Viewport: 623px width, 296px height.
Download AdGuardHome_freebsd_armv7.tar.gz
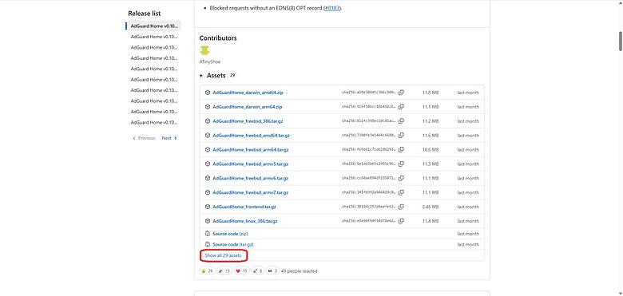point(250,192)
